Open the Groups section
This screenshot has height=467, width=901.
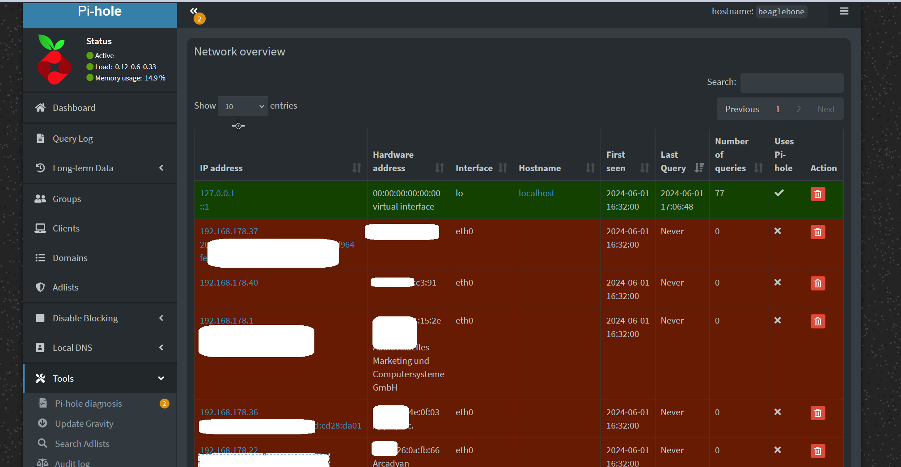(66, 199)
